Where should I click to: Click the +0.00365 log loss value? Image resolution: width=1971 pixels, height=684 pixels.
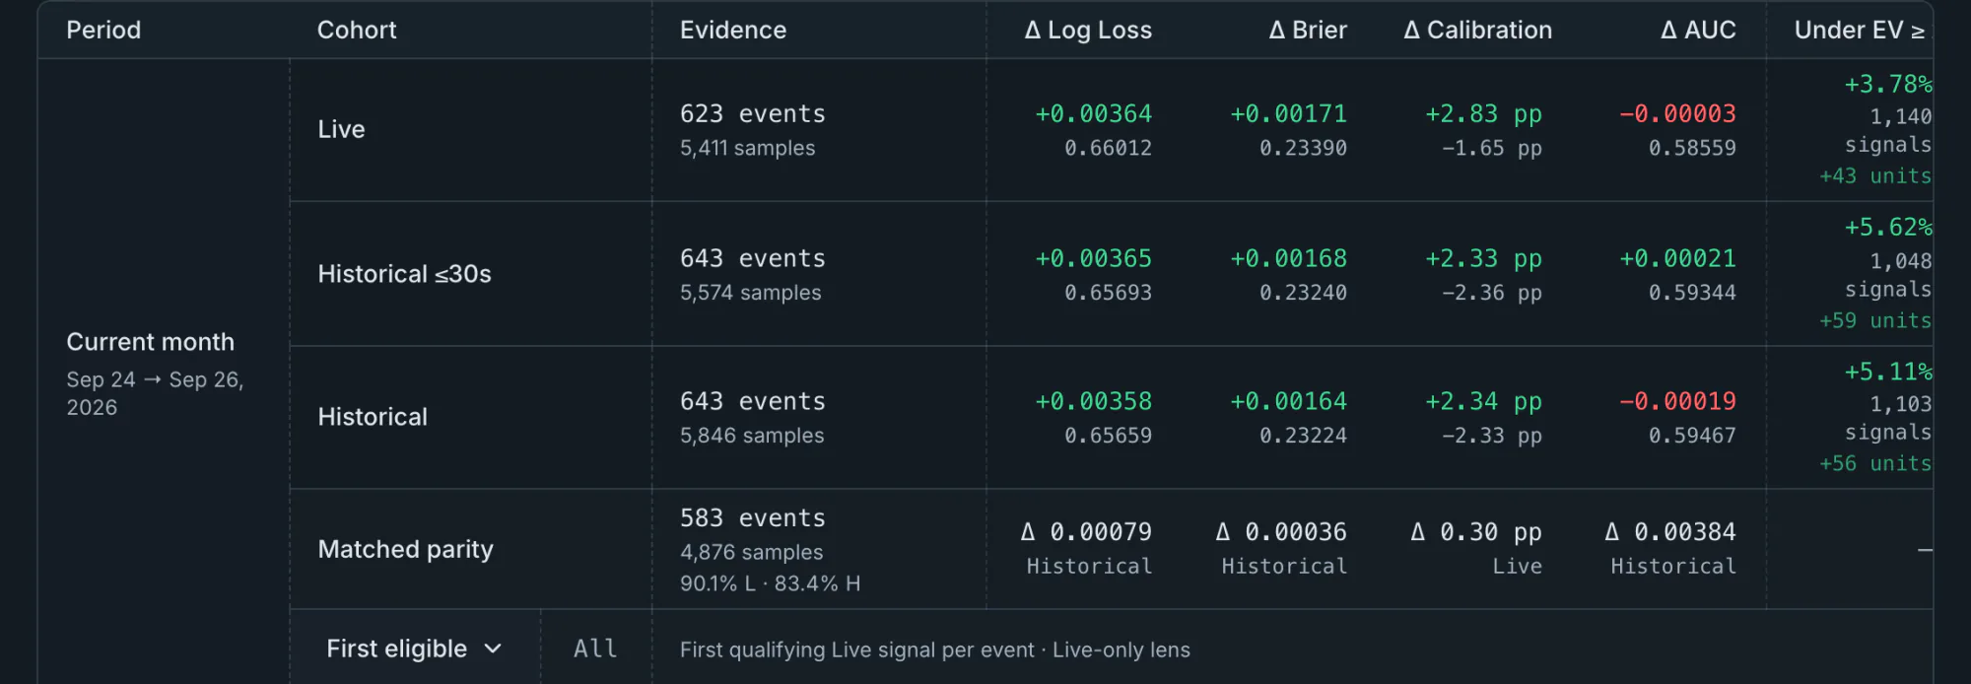pos(1093,258)
